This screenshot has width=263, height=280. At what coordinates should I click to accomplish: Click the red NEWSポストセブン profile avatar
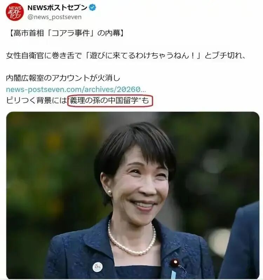15,12
